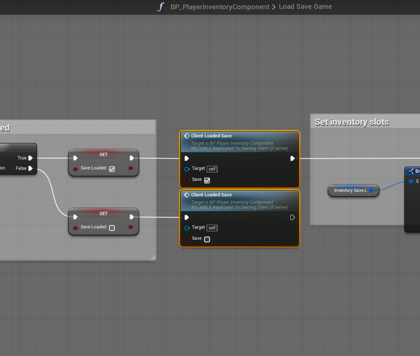The image size is (420, 356).
Task: Click the comment box resize handle corner
Action: point(153,258)
